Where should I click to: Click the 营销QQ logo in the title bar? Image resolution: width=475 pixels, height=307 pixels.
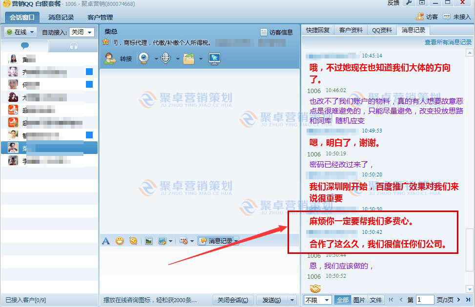(x=6, y=3)
